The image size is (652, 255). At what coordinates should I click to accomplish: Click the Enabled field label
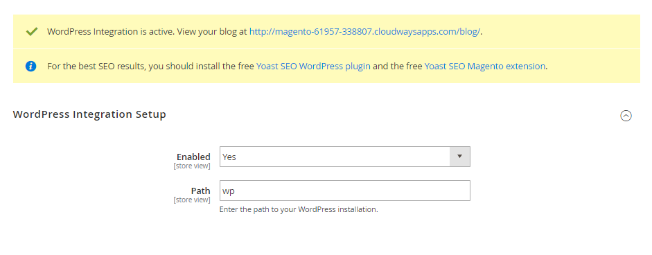pyautogui.click(x=193, y=157)
